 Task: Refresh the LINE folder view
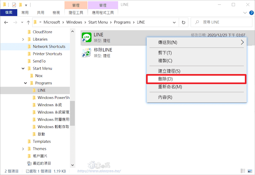[x=183, y=22]
